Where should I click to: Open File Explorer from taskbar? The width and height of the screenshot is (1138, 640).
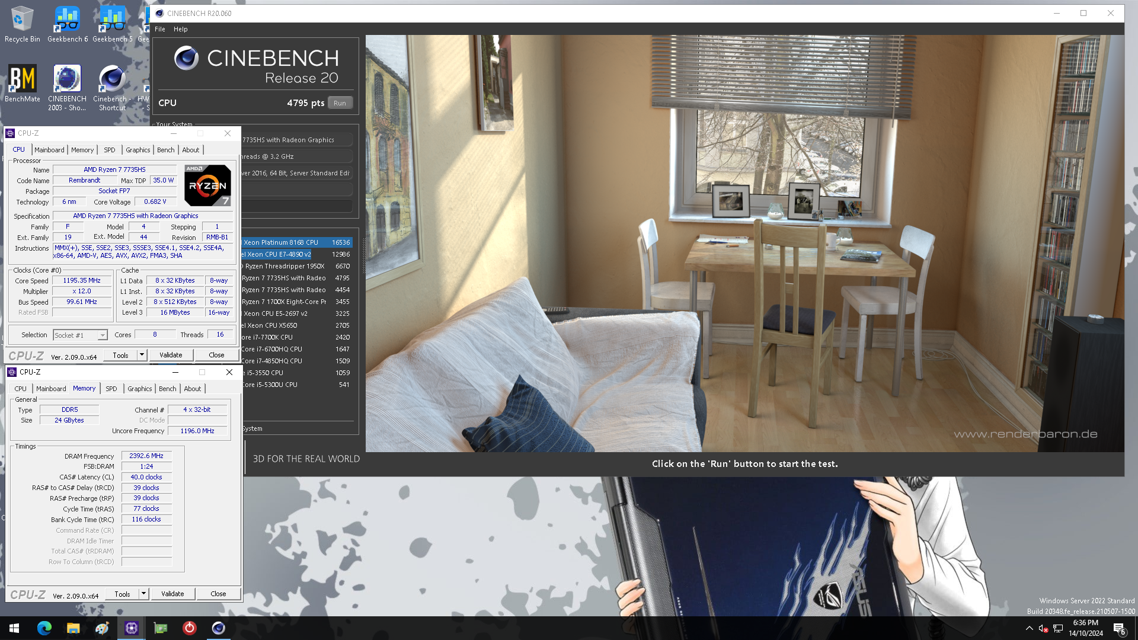pos(73,628)
